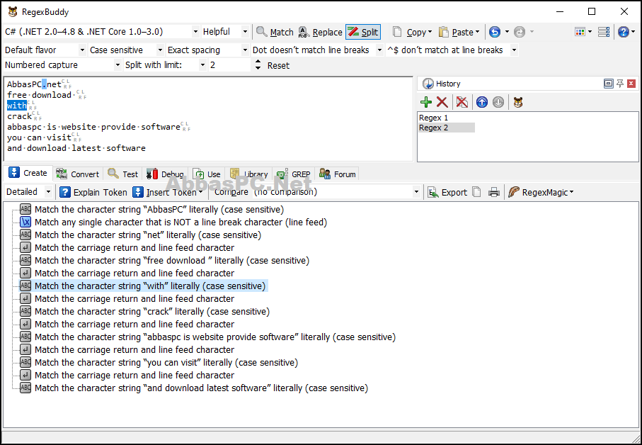
Task: Open the RegexMagic menu
Action: [541, 192]
